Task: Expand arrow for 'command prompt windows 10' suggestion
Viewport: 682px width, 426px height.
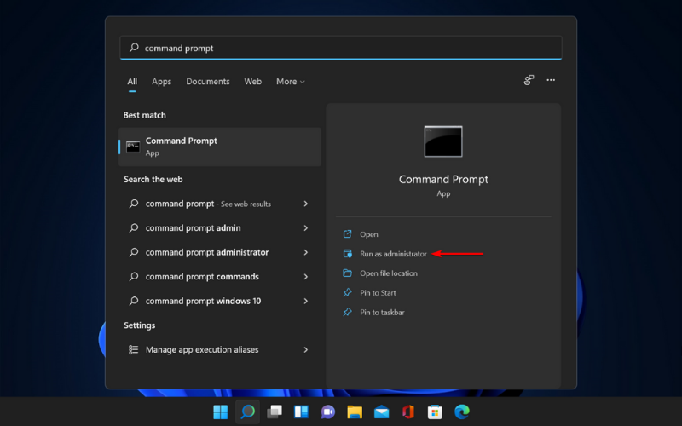Action: click(306, 302)
